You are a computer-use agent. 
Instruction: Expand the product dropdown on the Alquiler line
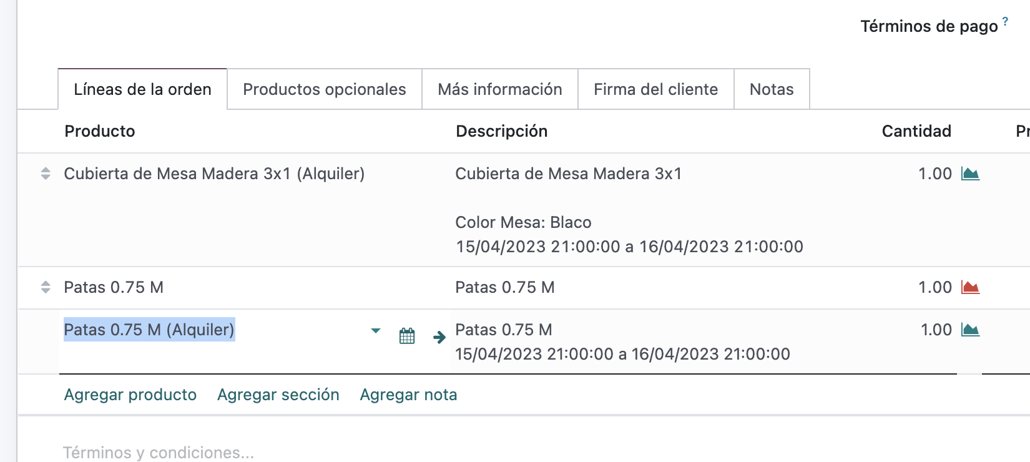[375, 331]
